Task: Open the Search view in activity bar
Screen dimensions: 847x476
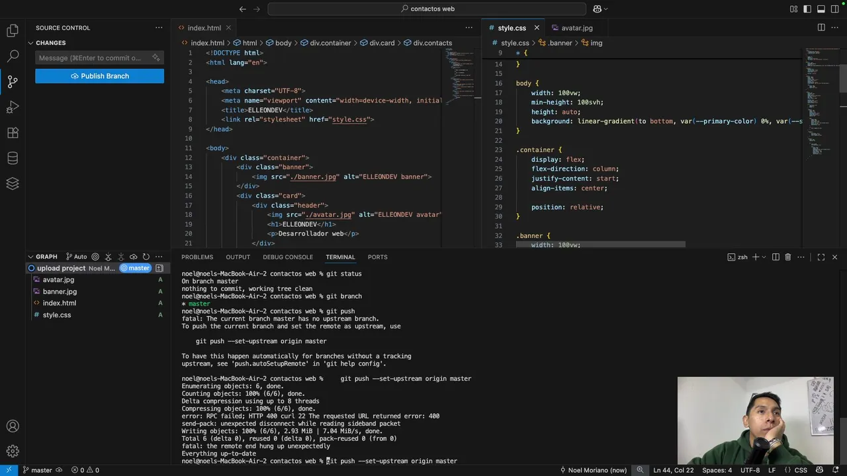Action: tap(13, 56)
